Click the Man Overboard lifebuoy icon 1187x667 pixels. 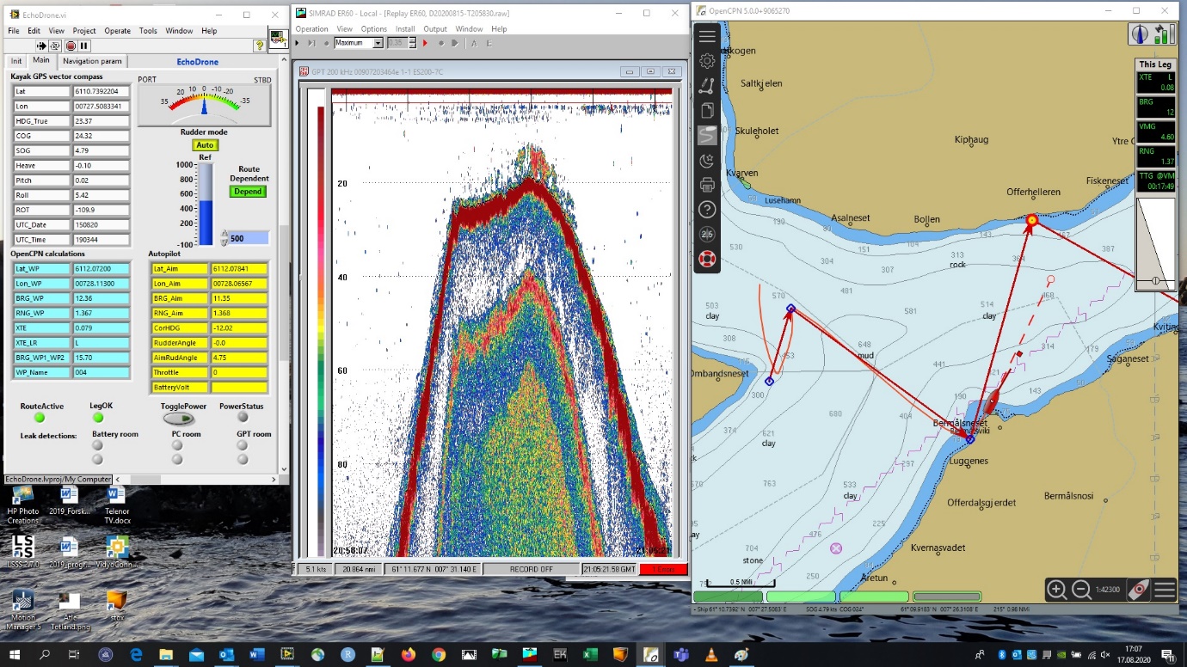(x=707, y=259)
